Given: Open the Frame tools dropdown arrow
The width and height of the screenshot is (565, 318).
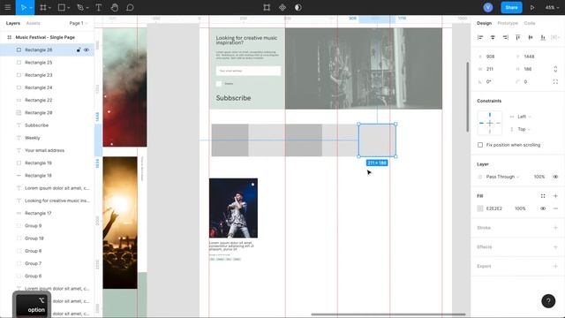Looking at the screenshot, I should [49, 8].
